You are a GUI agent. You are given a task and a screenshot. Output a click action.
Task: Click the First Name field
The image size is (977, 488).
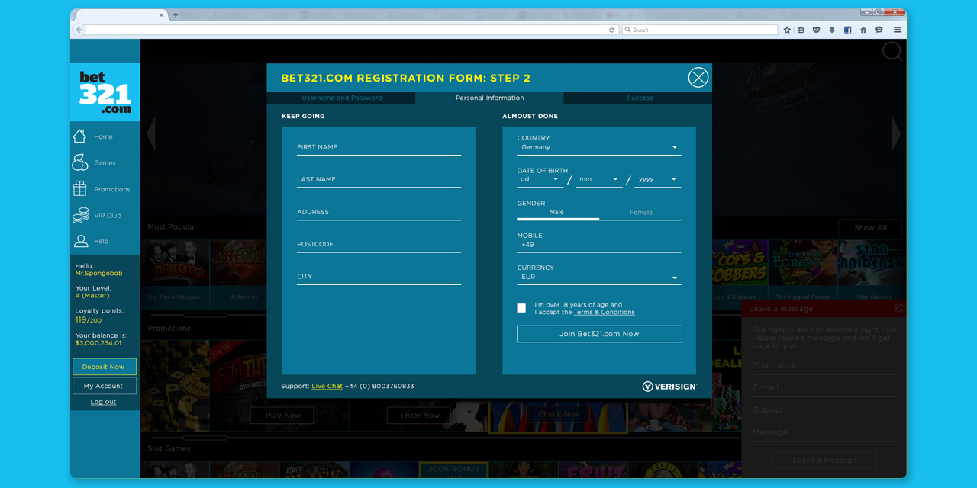pos(379,147)
